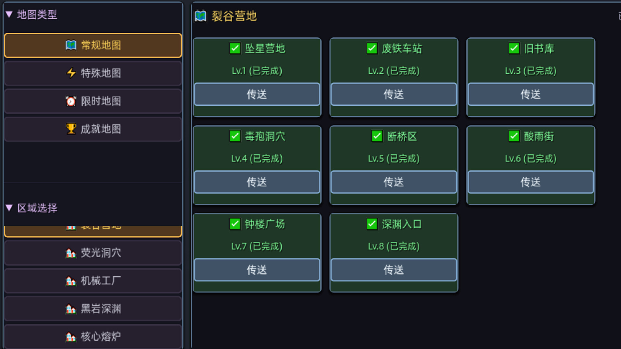Click the building icon beside 核心熔炉
The width and height of the screenshot is (621, 349).
[x=71, y=336]
